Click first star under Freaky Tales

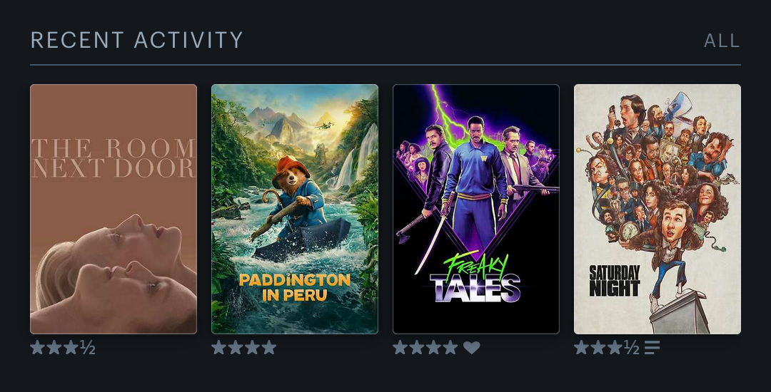tap(400, 348)
